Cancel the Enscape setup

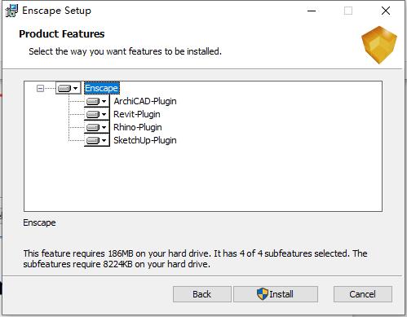(363, 294)
